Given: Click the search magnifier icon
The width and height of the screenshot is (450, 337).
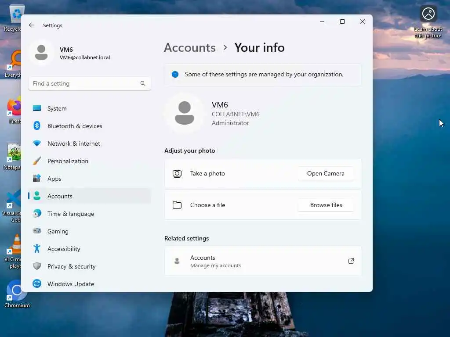Looking at the screenshot, I should coord(143,83).
